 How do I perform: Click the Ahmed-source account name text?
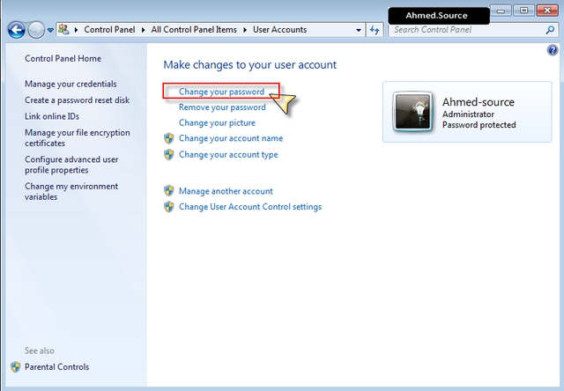point(479,102)
